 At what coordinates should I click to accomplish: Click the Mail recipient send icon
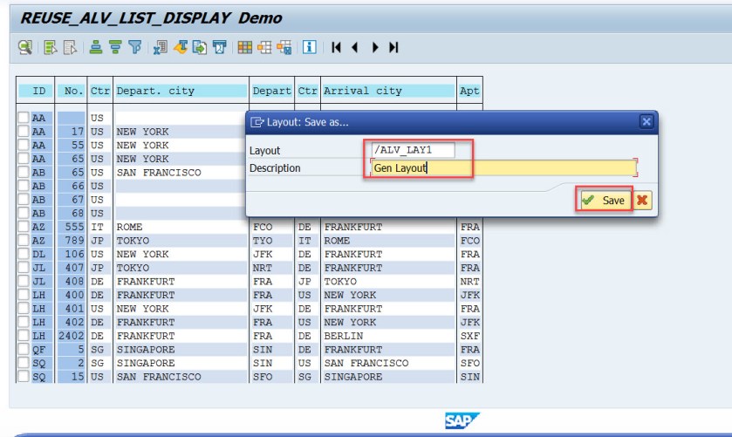tap(219, 47)
